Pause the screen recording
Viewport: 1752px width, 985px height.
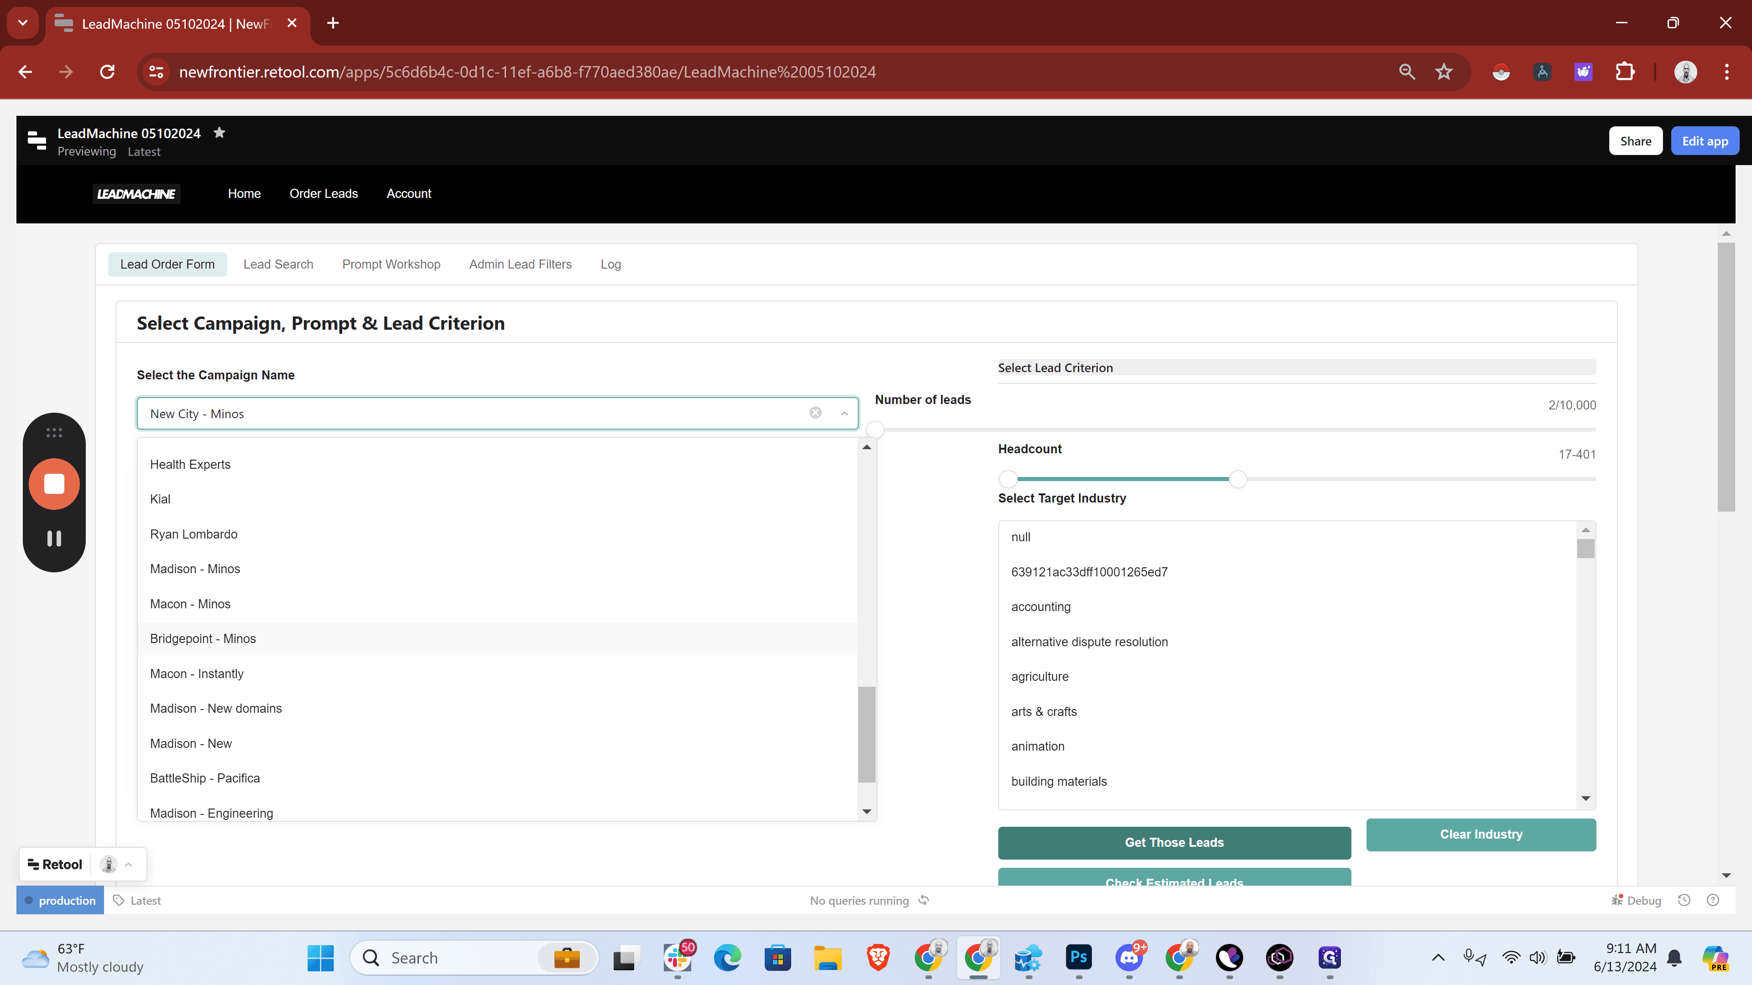click(54, 539)
